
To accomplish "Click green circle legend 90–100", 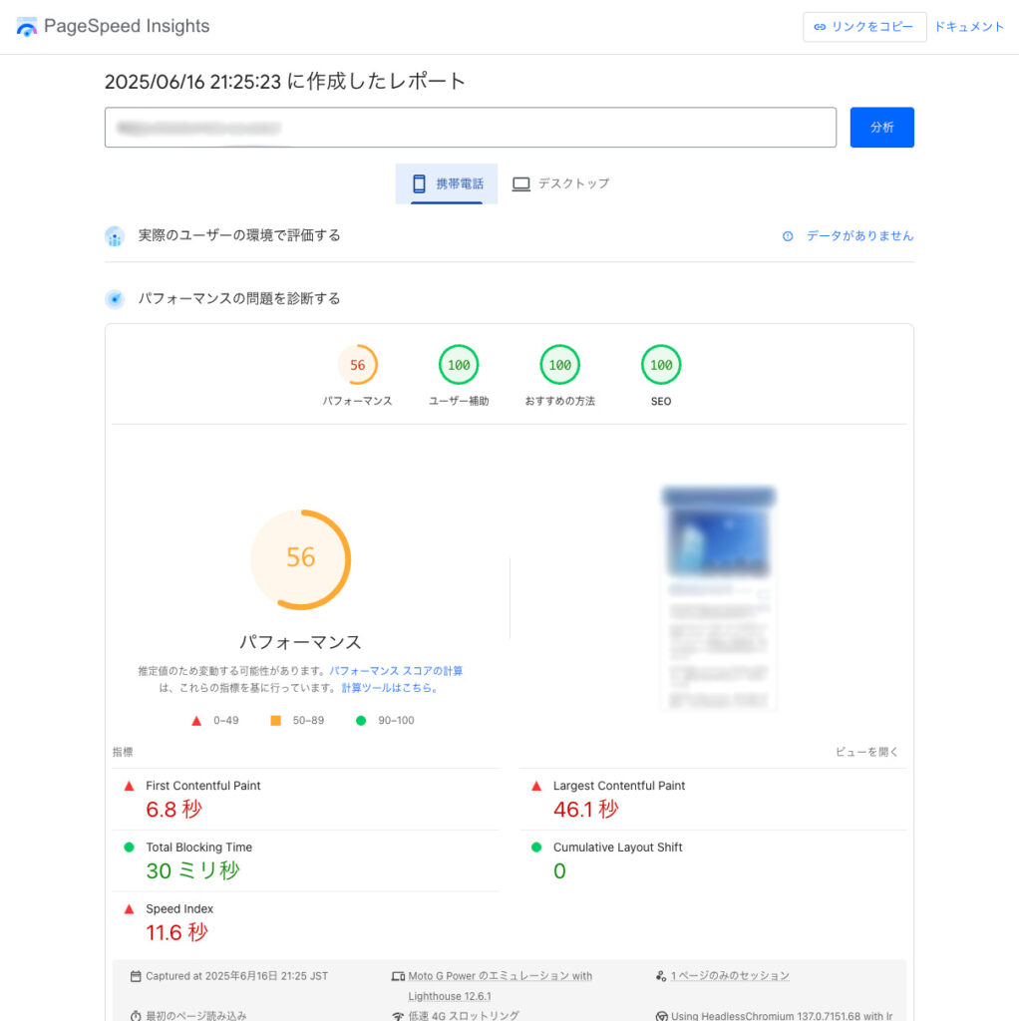I will 361,720.
